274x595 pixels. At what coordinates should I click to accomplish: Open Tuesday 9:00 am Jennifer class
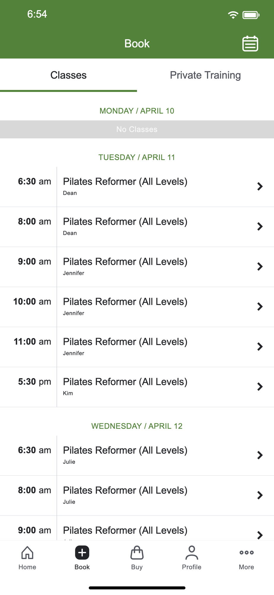[137, 267]
